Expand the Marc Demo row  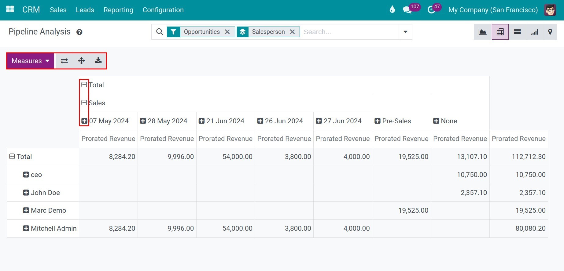(26, 210)
